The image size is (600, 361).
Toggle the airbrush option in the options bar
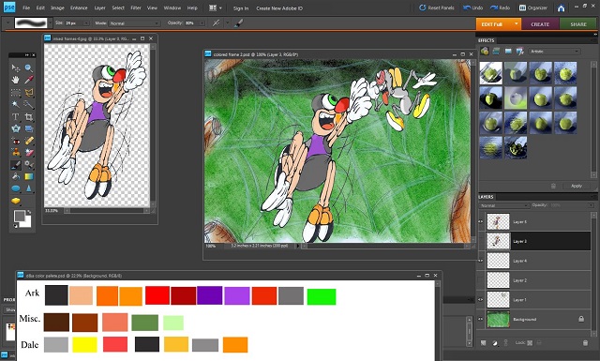click(217, 23)
